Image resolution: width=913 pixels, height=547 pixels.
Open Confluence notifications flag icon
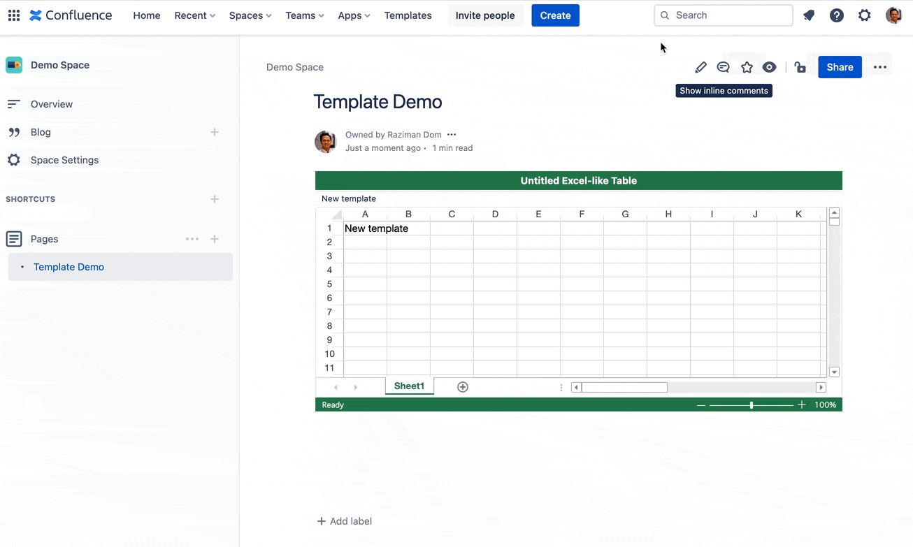809,15
